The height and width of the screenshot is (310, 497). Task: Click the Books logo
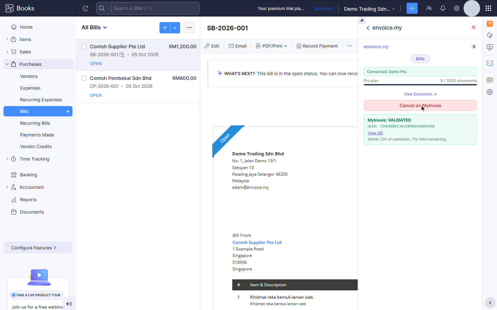pos(20,8)
